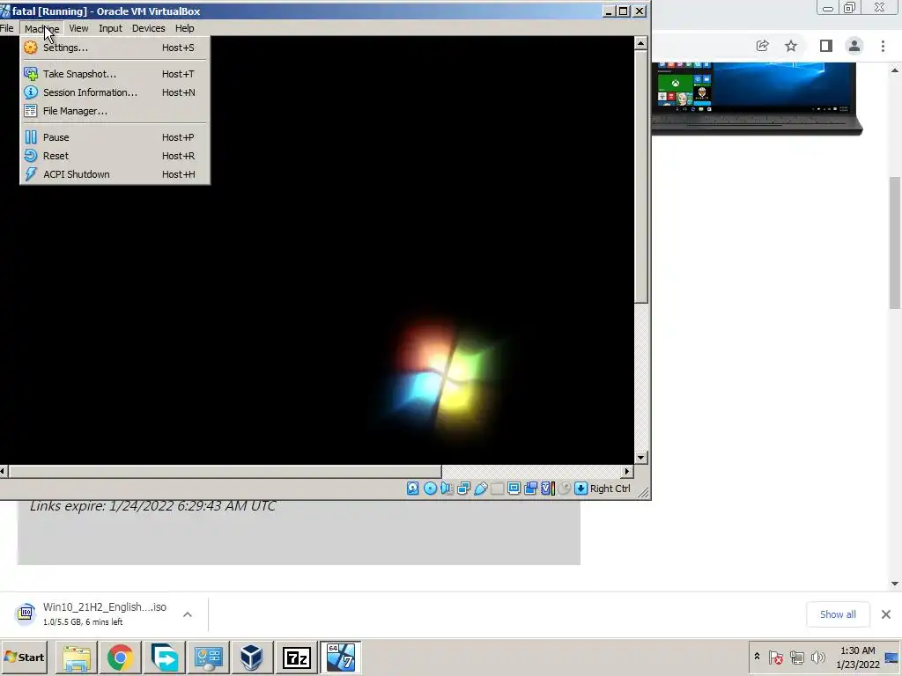Click the VM horizontal scrollbar right arrow

tap(627, 472)
